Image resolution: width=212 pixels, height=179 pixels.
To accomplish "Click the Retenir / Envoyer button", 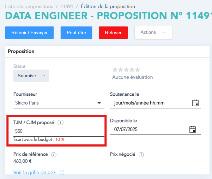I will point(29,32).
